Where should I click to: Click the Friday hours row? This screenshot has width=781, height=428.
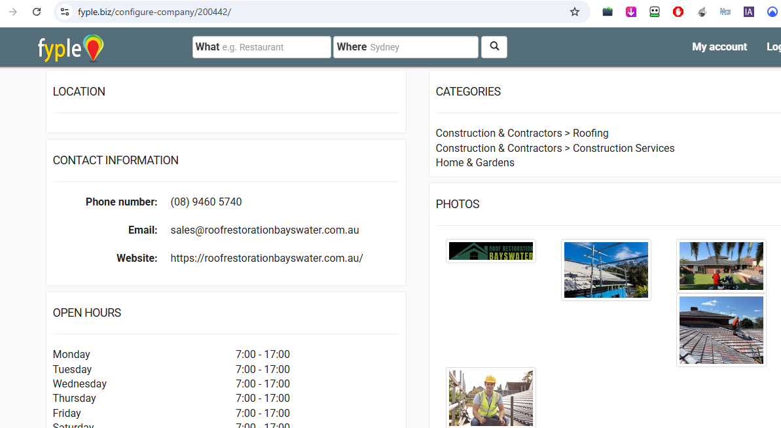[x=172, y=413]
